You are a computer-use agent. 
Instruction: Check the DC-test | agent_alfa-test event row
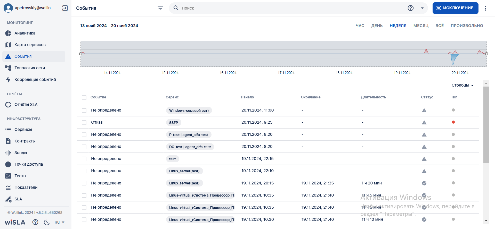click(84, 147)
